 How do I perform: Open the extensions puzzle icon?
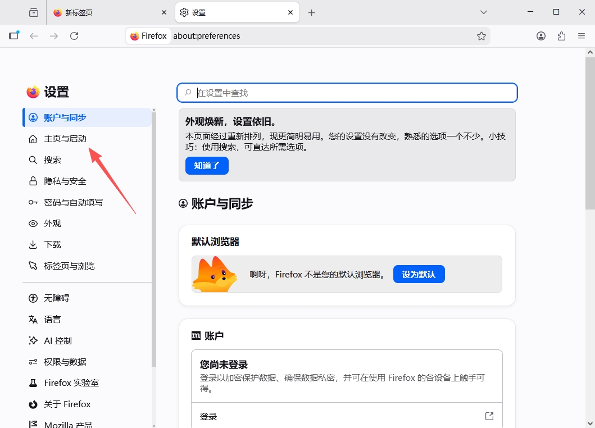click(x=562, y=36)
